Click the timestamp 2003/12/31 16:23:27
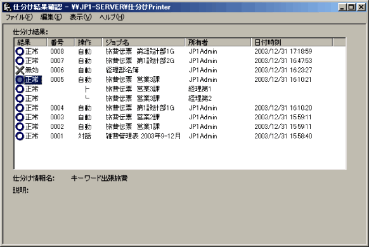This screenshot has height=247, width=369. (x=283, y=70)
